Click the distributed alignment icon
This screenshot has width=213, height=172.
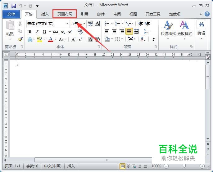tap(136, 31)
